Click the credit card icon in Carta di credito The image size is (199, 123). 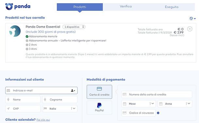click(99, 89)
